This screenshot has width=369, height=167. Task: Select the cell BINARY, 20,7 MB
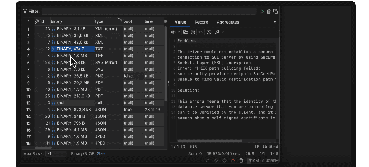point(73,82)
